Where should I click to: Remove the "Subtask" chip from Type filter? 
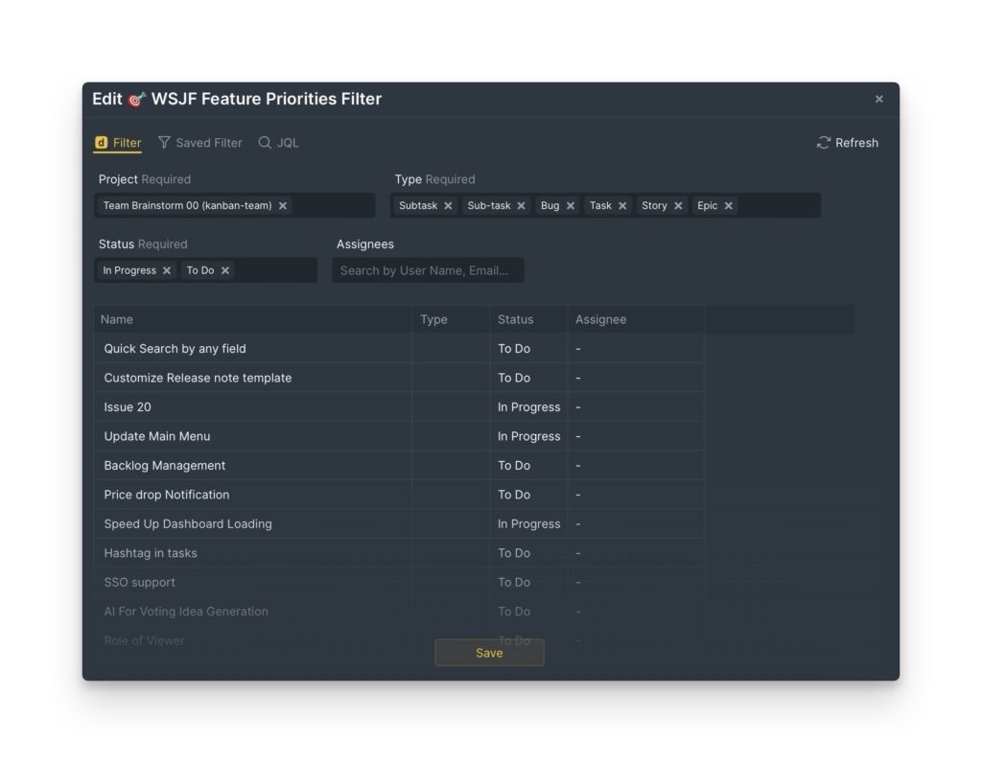pyautogui.click(x=447, y=205)
